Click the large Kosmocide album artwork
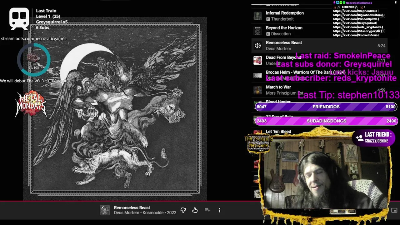The image size is (400, 225). (115, 109)
